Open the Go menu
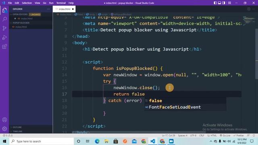The image size is (258, 145). tap(45, 3)
